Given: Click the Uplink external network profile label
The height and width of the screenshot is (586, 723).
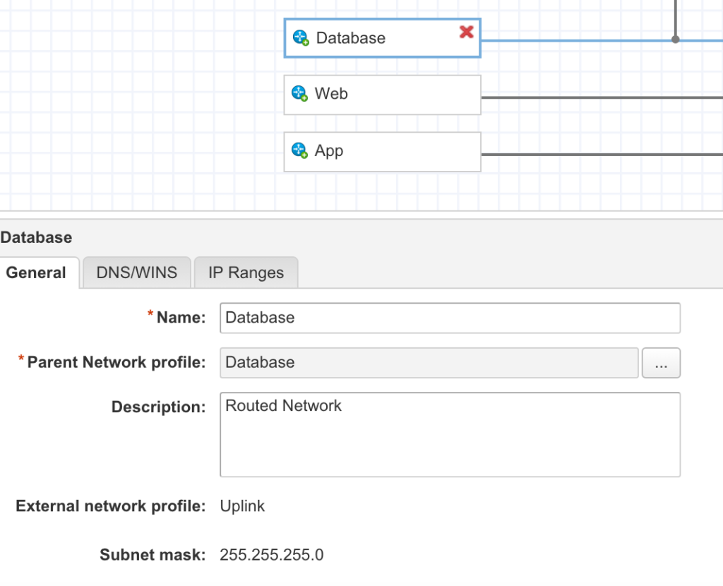Looking at the screenshot, I should coord(242,506).
